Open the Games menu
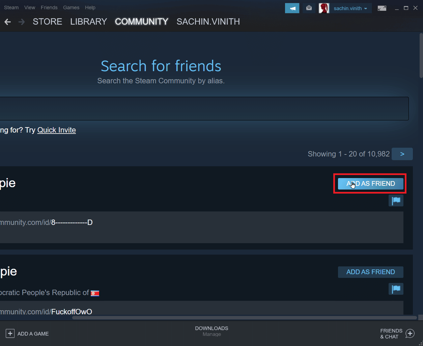Screen dimensions: 423x346 [71, 7]
